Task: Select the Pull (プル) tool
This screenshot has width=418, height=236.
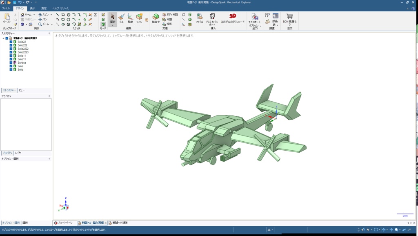Action: pos(121,18)
